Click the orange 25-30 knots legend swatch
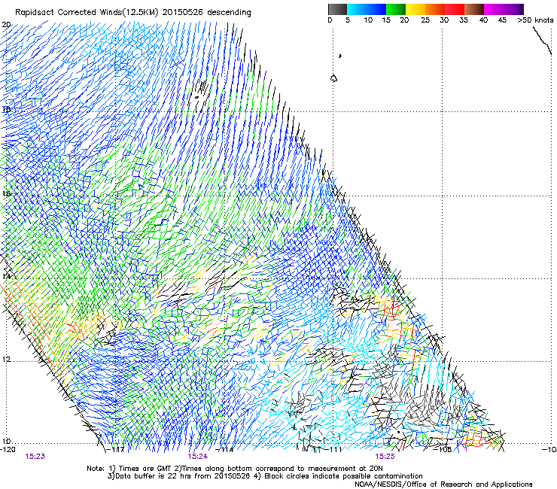This screenshot has width=557, height=489. [435, 9]
